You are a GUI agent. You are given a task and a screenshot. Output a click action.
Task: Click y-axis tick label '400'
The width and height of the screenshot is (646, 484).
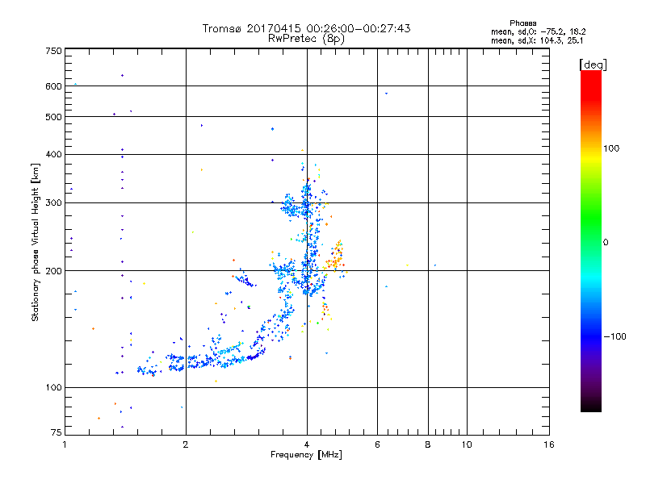click(x=53, y=154)
